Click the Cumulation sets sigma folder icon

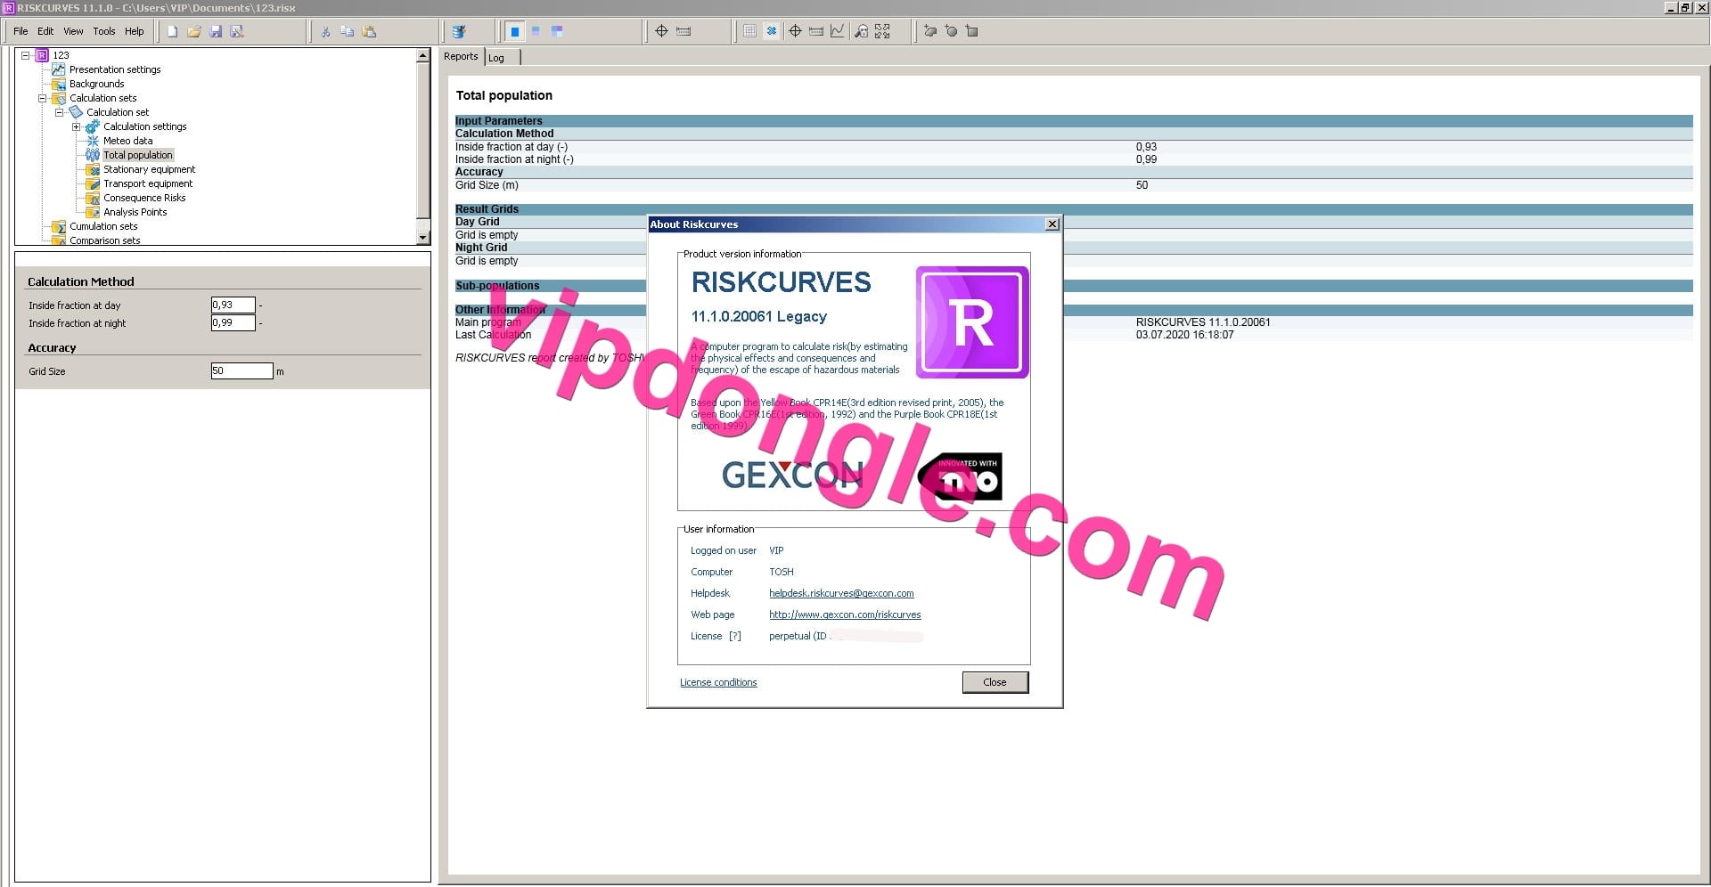tap(59, 226)
